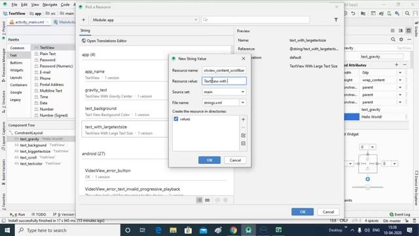419x236 pixels.
Task: Click the select all directories icon
Action: click(x=243, y=136)
